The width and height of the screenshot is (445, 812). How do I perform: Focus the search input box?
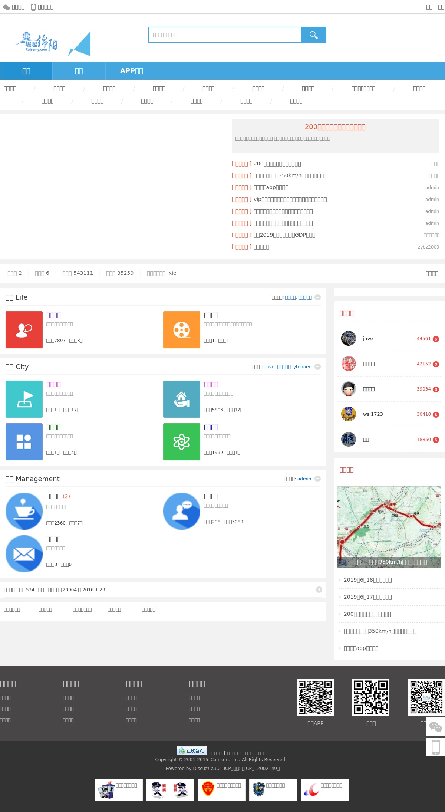tap(225, 35)
